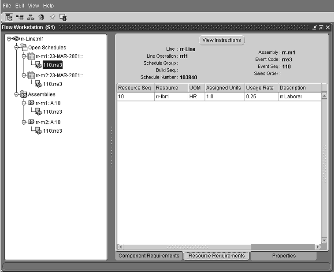
Task: Select the rr-m1:23-MAR-2001:: tree label
Action: (x=59, y=56)
